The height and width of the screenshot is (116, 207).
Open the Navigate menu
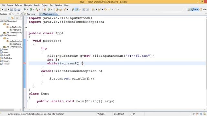(28, 5)
